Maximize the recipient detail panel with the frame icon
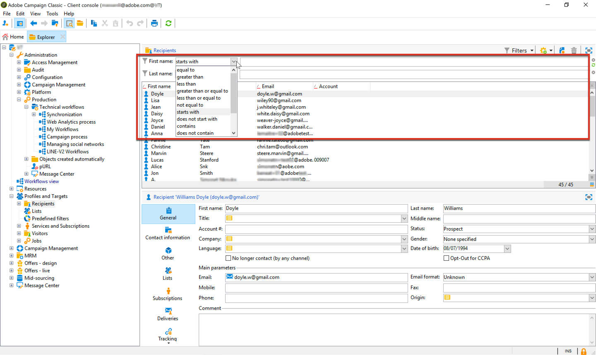 click(589, 197)
